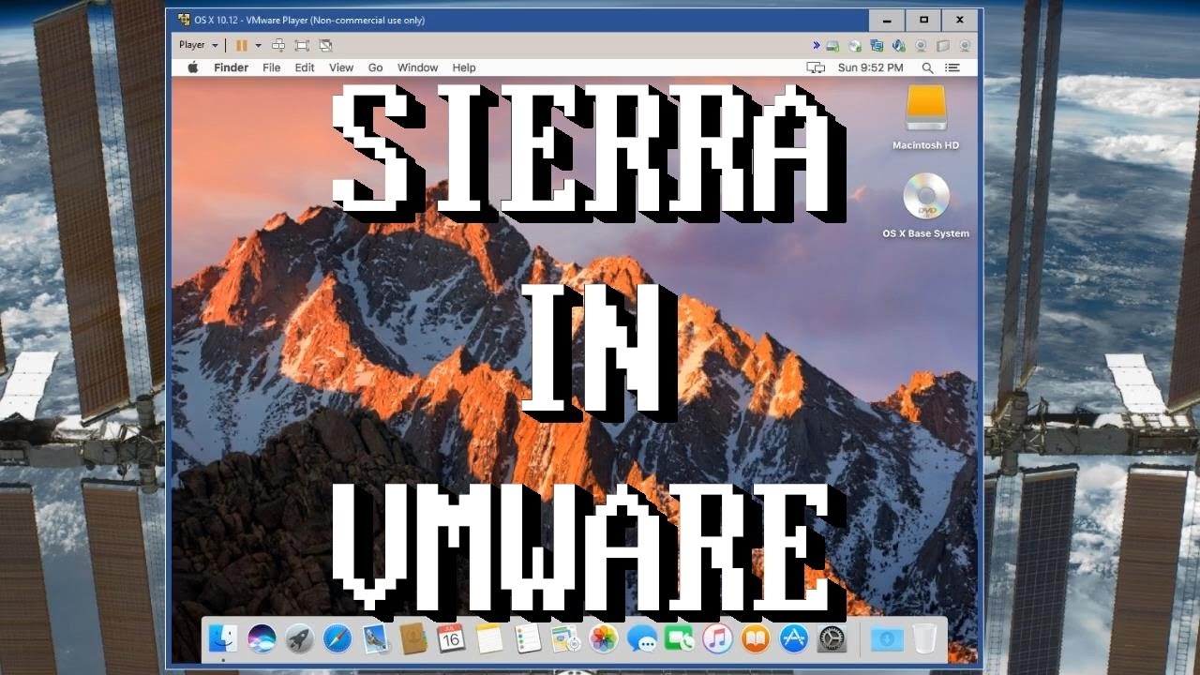Send Ctrl+Alt+Del to the VM
The image size is (1200, 675).
(278, 45)
